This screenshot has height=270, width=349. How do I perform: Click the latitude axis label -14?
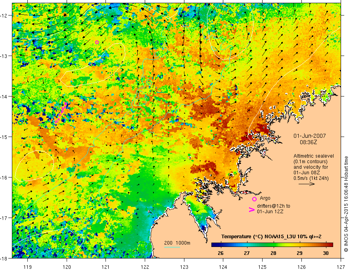pos(4,96)
